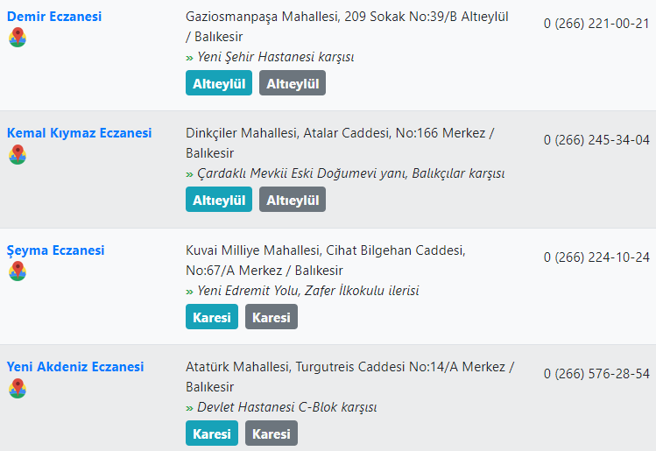This screenshot has width=656, height=451.
Task: Click phone number 0 (266) 576-28-54
Action: click(x=596, y=374)
